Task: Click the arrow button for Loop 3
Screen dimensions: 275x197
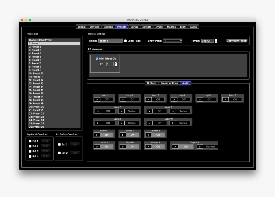Action: [148, 100]
